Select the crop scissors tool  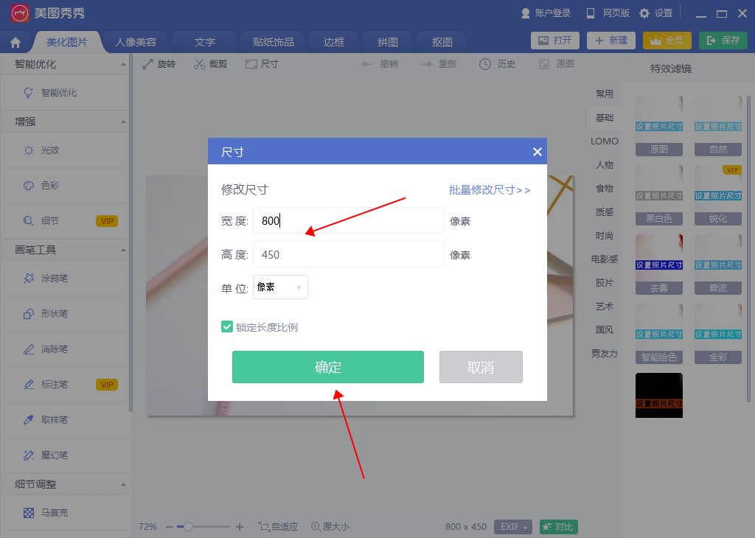pyautogui.click(x=200, y=64)
